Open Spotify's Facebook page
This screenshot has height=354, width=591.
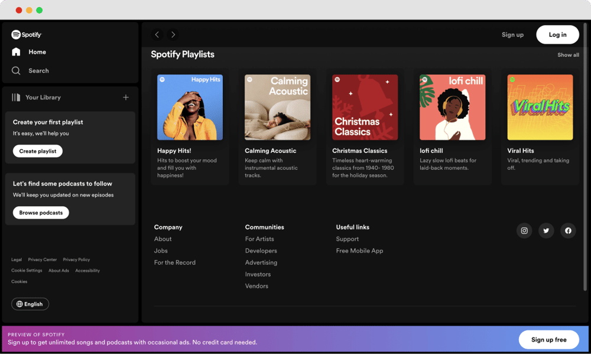click(x=568, y=230)
